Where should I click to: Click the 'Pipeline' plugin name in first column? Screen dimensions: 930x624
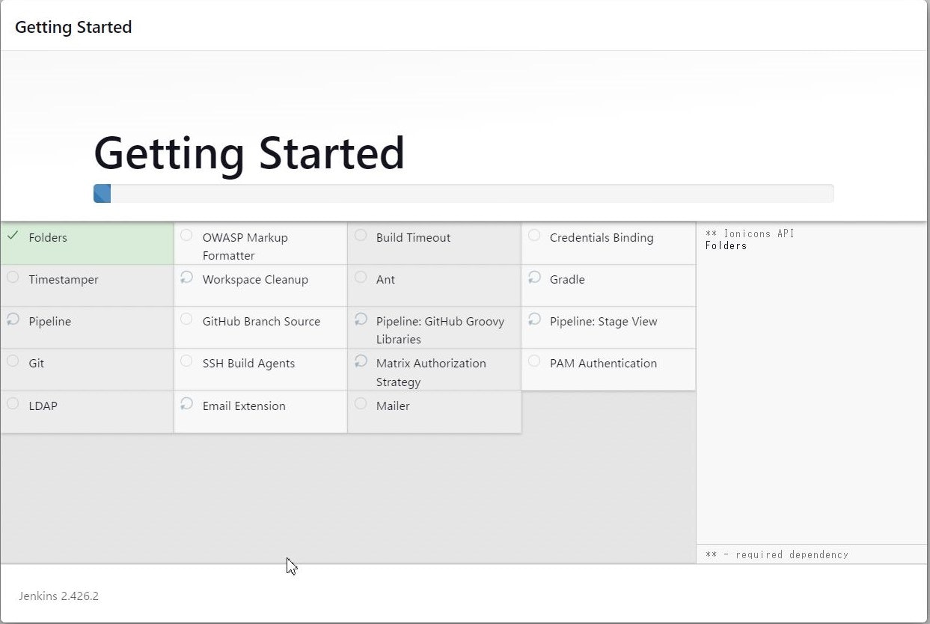pos(50,321)
